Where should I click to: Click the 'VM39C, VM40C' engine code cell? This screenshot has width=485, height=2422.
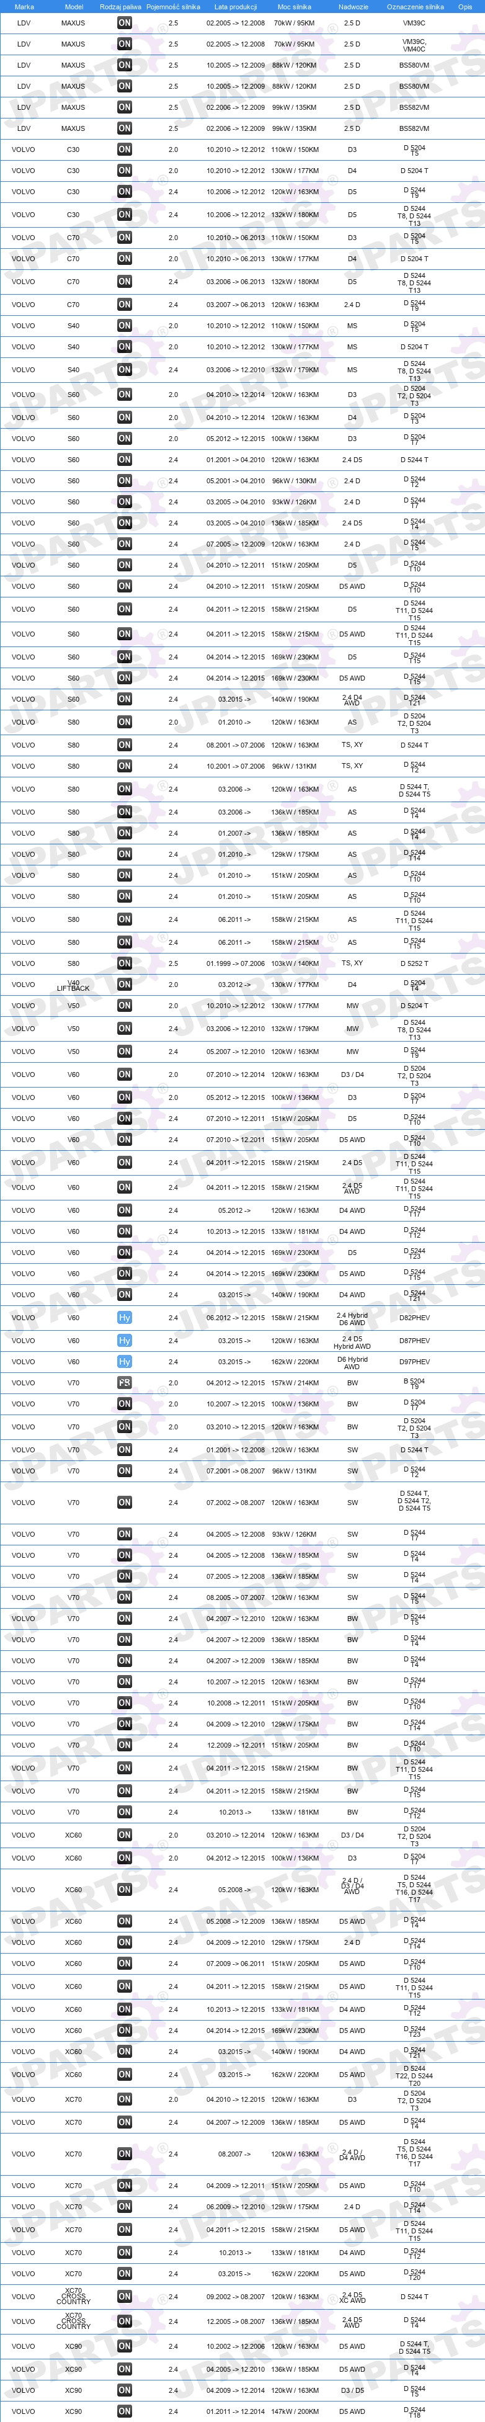click(414, 44)
